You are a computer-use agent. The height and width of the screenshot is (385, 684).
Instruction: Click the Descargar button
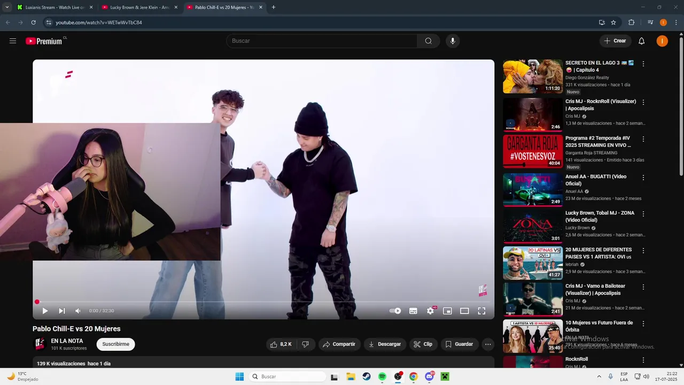(385, 344)
